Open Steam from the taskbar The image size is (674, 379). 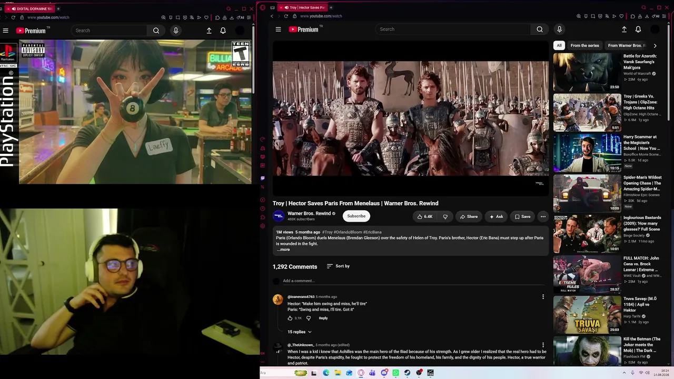pos(407,373)
